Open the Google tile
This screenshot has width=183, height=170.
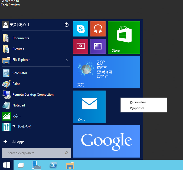pos(107,141)
